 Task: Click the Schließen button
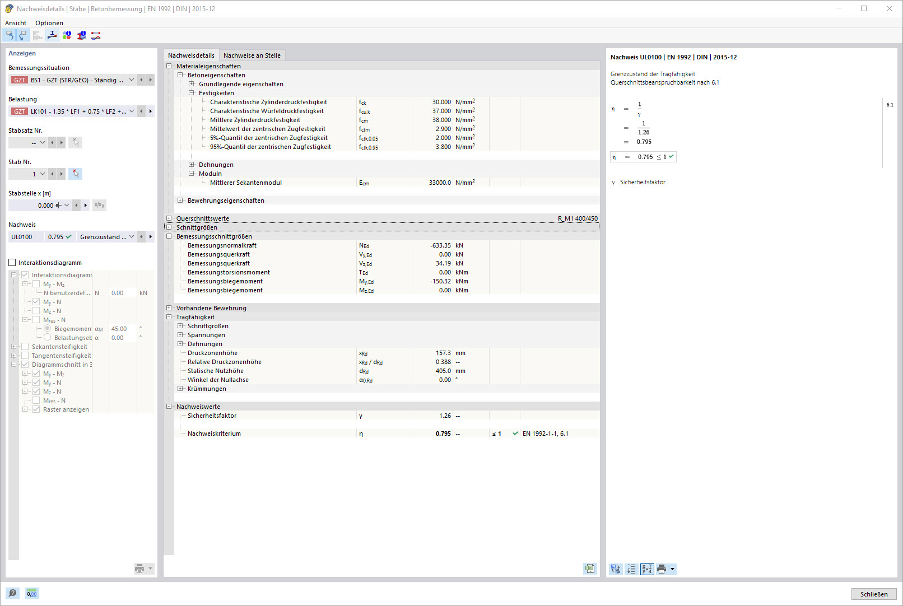pos(874,594)
